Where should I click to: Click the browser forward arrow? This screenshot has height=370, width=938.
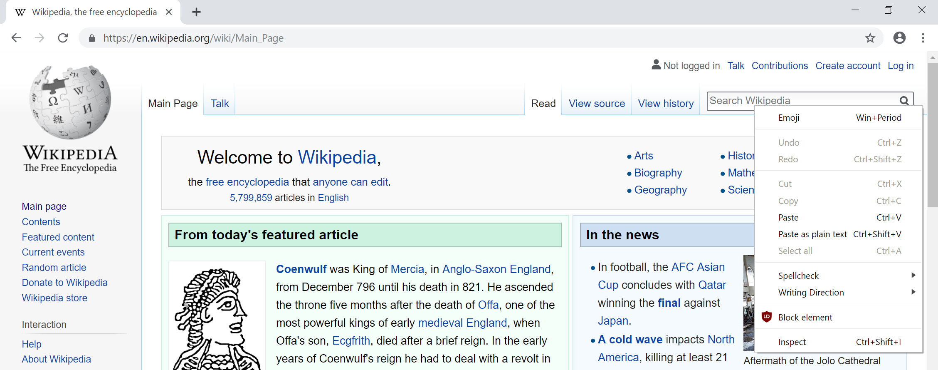pos(39,38)
